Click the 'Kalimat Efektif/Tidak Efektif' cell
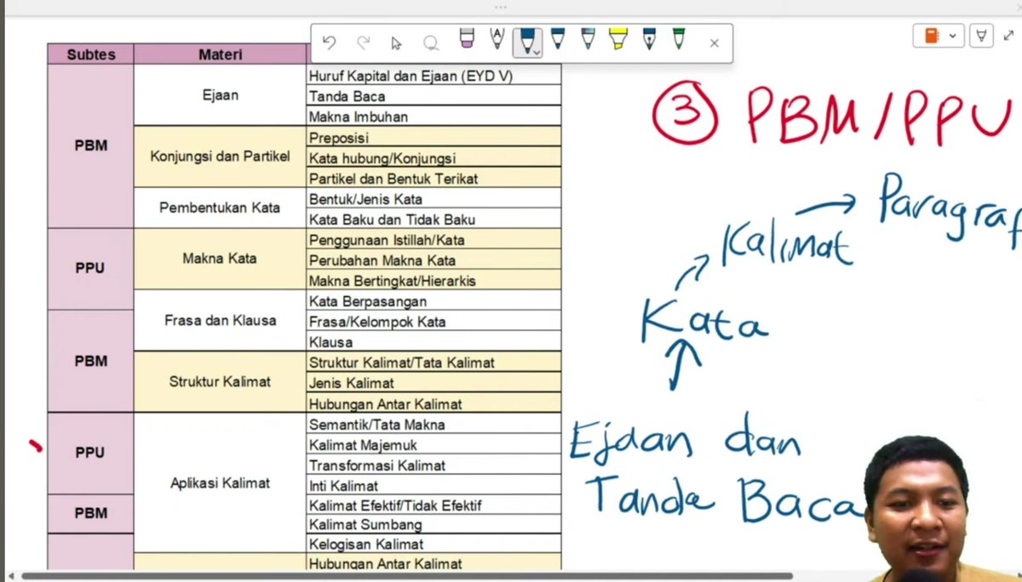The height and width of the screenshot is (582, 1022). click(433, 505)
